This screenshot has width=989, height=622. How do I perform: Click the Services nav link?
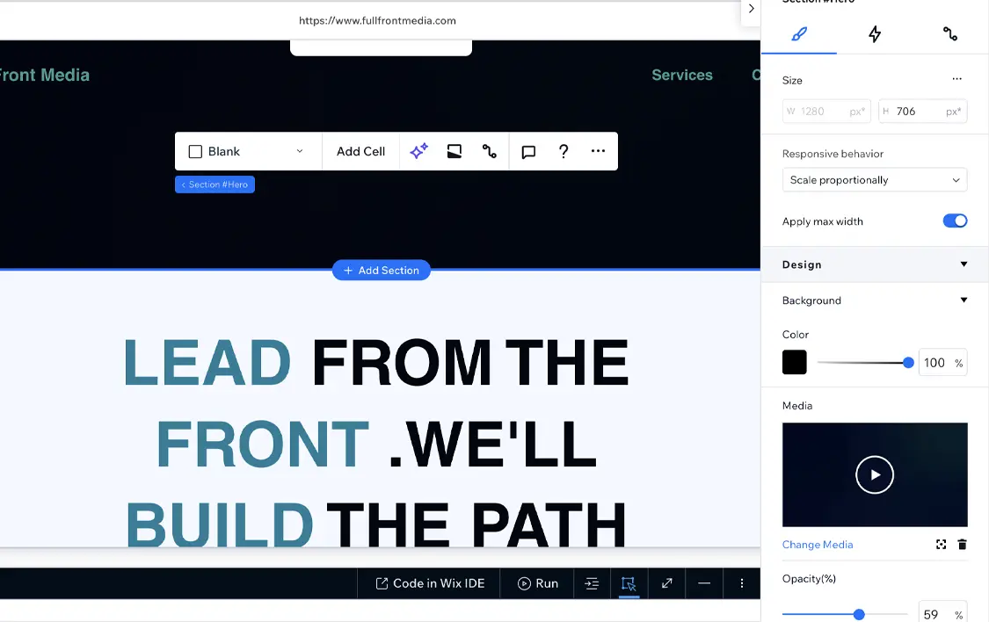point(682,75)
